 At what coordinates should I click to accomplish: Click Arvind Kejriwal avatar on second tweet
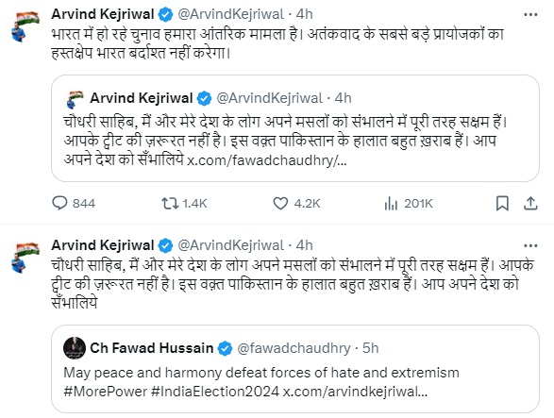[25, 257]
